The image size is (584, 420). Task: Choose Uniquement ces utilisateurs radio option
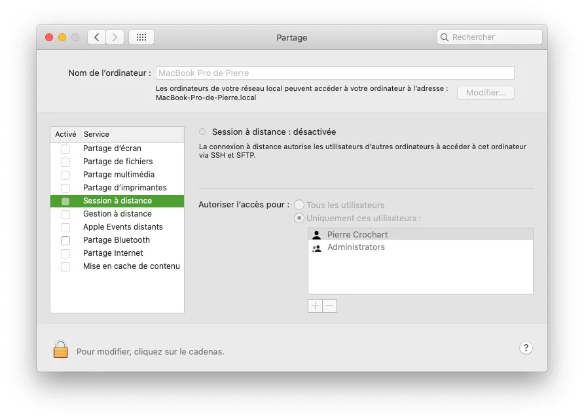tap(299, 218)
